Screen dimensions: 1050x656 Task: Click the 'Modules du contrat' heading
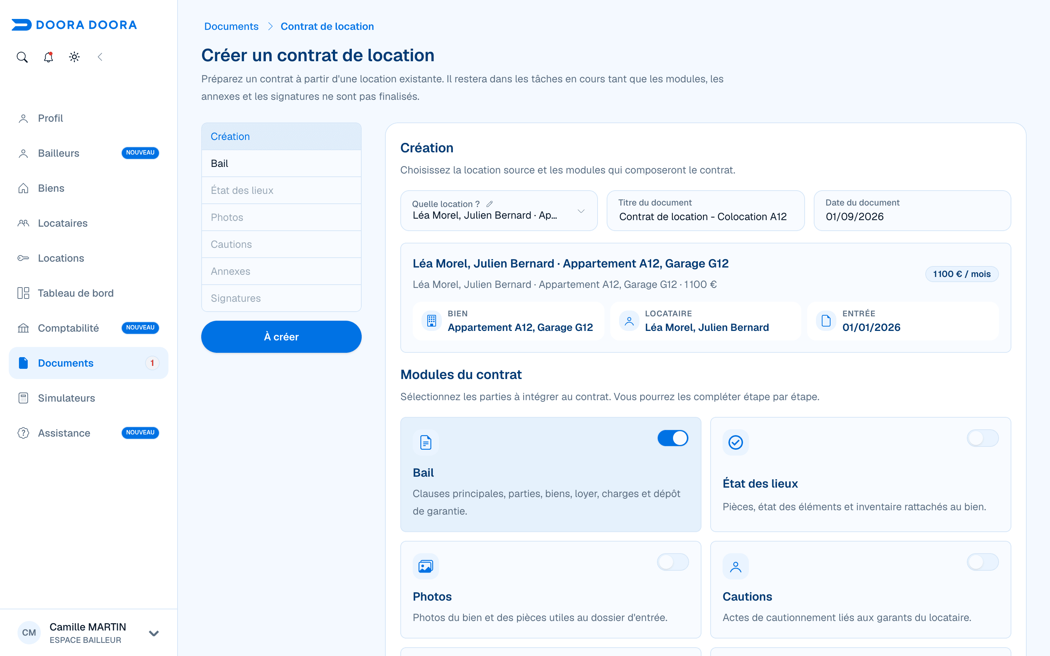click(x=461, y=375)
